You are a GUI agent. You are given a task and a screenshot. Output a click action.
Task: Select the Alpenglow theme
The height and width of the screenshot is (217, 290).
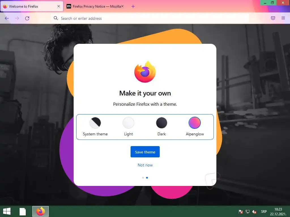point(195,127)
